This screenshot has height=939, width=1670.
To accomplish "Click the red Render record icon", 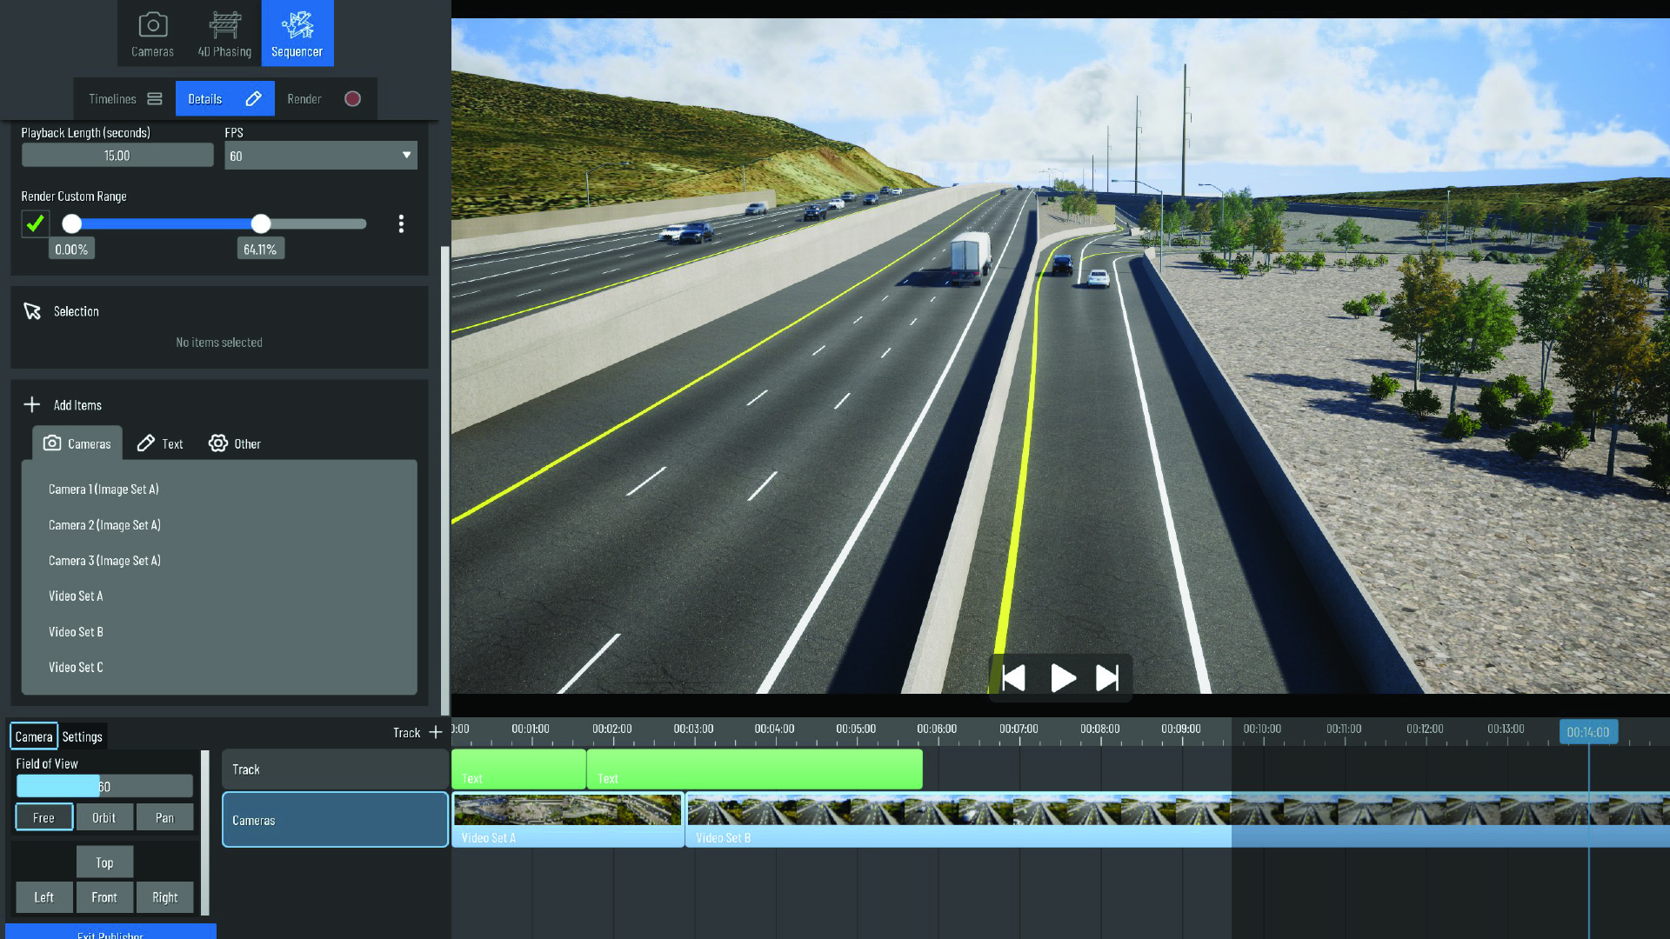I will (352, 99).
